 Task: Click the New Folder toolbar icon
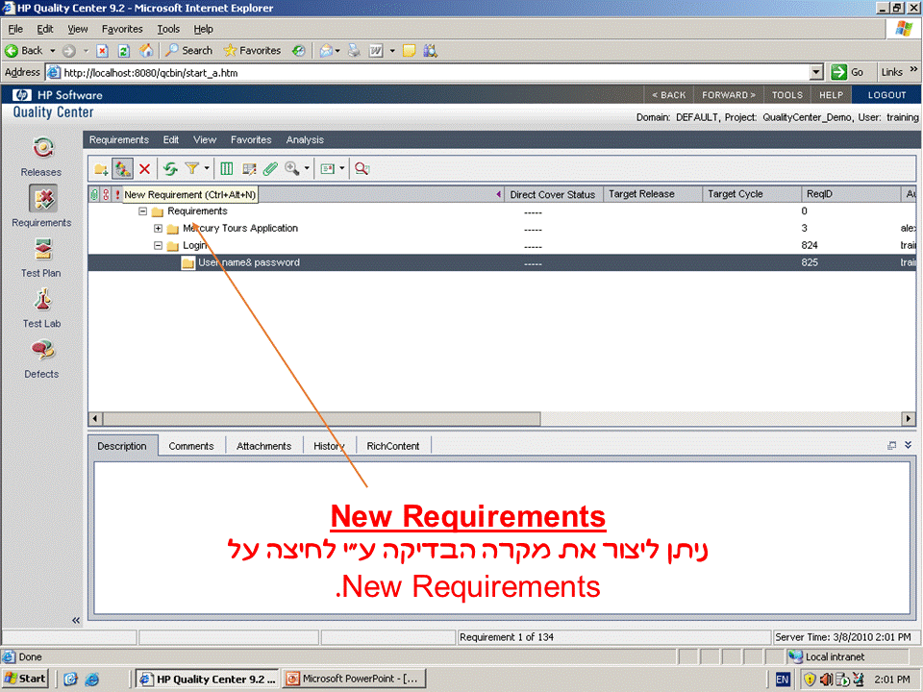click(101, 169)
